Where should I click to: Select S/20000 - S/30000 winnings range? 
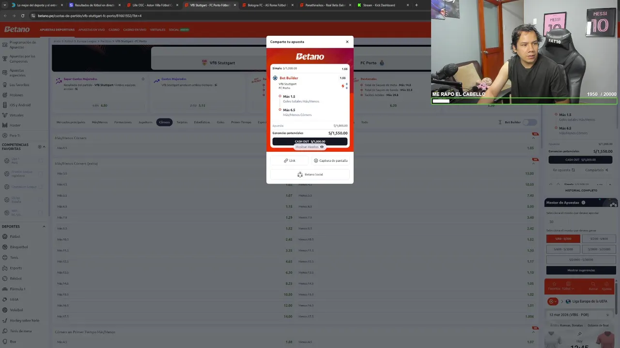click(x=581, y=260)
